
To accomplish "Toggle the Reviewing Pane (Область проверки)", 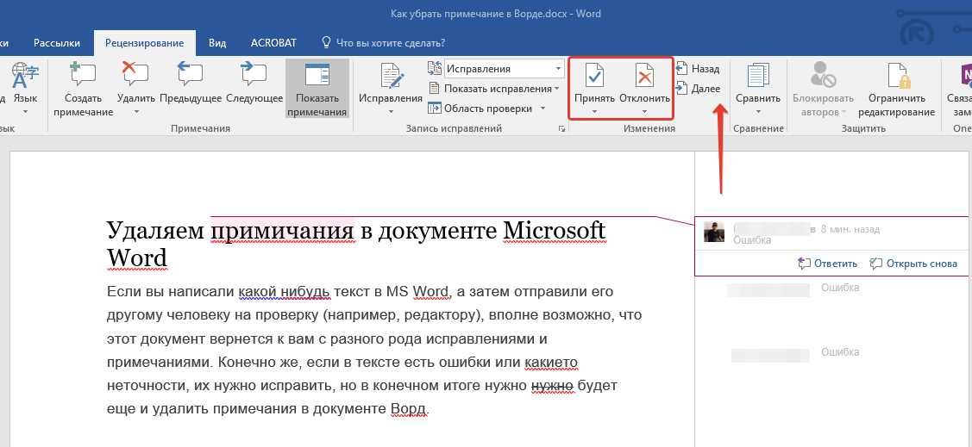I will 486,108.
